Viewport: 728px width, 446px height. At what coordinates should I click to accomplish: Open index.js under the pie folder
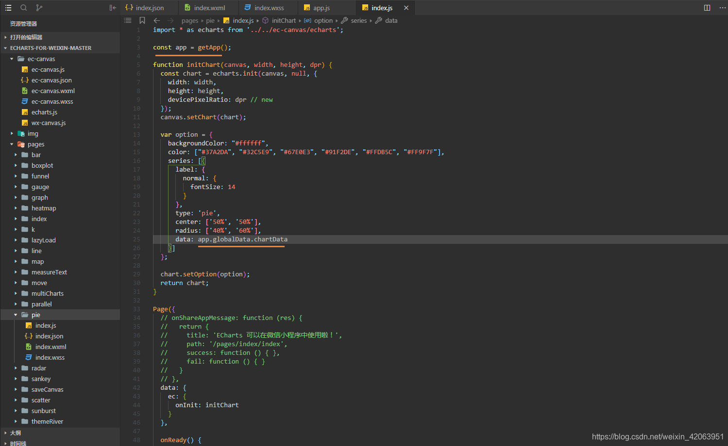pos(60,325)
